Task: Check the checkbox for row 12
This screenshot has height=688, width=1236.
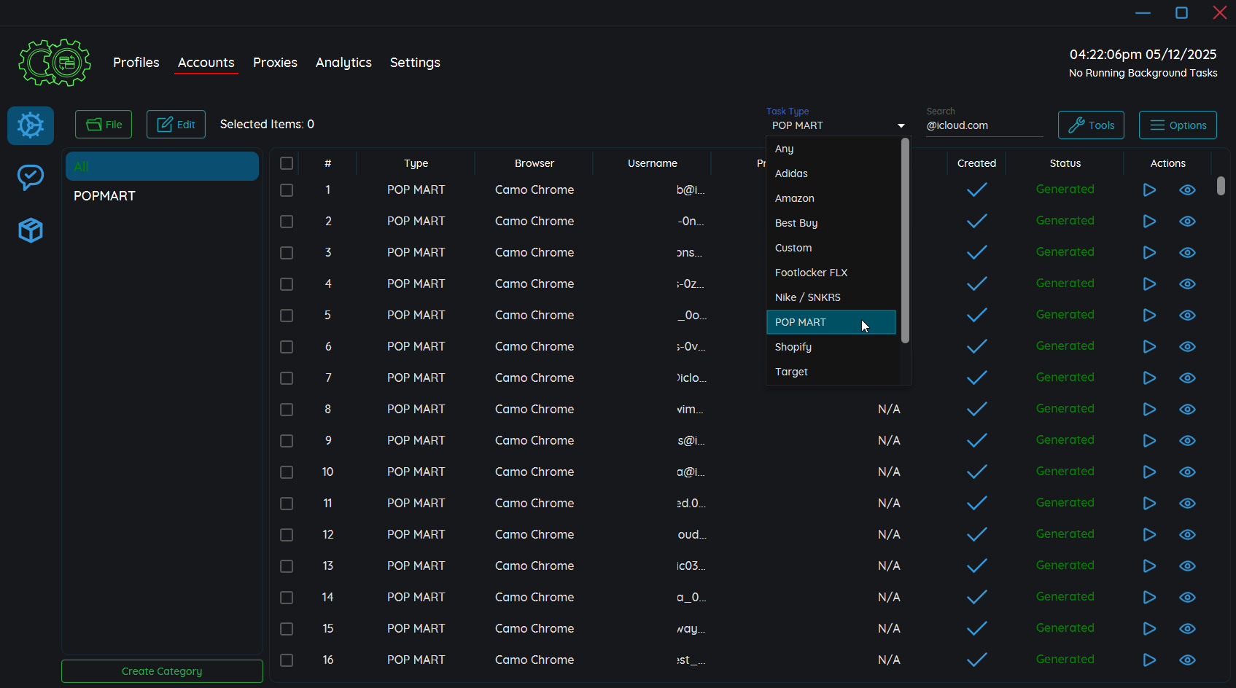Action: pos(287,535)
